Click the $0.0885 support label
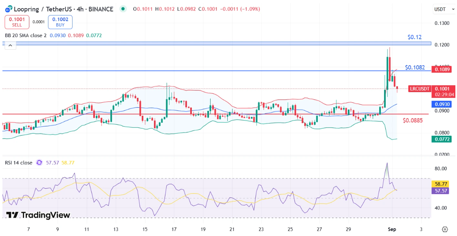 pos(413,120)
